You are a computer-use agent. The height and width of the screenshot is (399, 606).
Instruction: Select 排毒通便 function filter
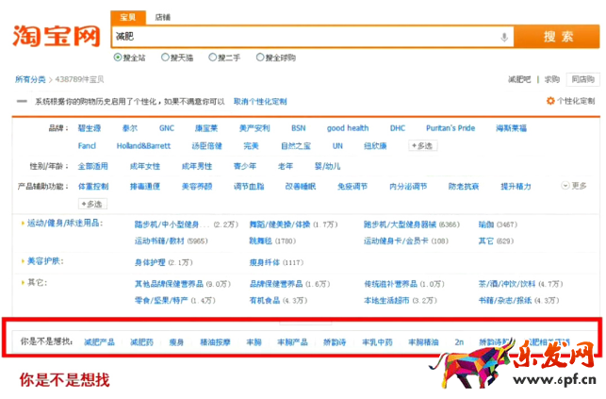[x=145, y=187]
